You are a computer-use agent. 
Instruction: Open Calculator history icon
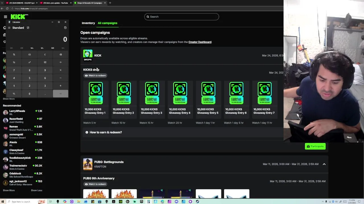pos(65,28)
